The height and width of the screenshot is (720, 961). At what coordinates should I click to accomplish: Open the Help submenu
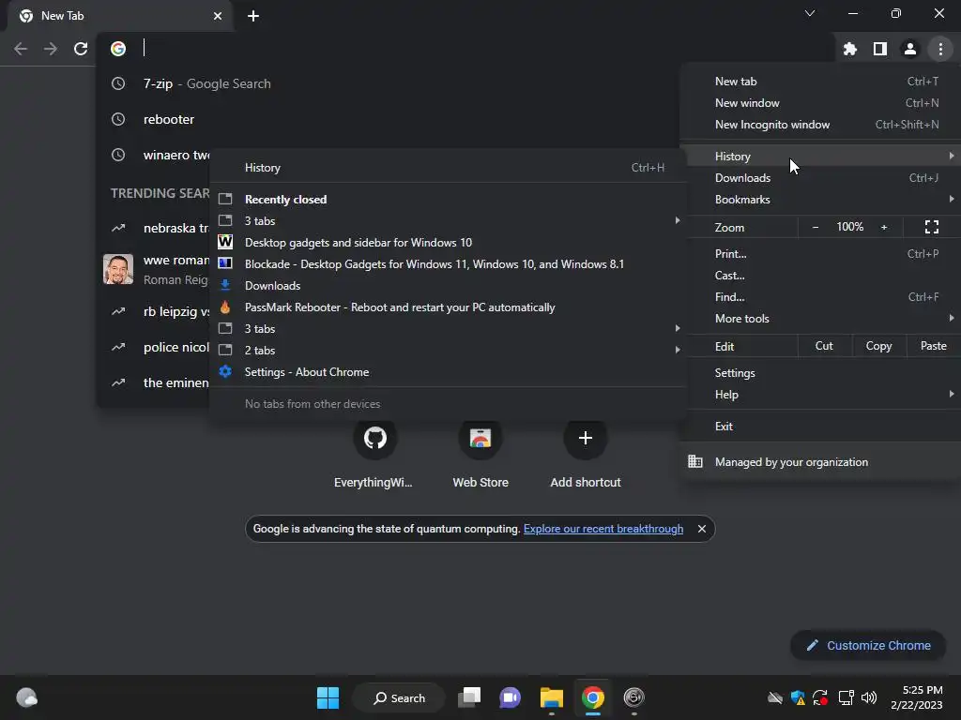[820, 395]
